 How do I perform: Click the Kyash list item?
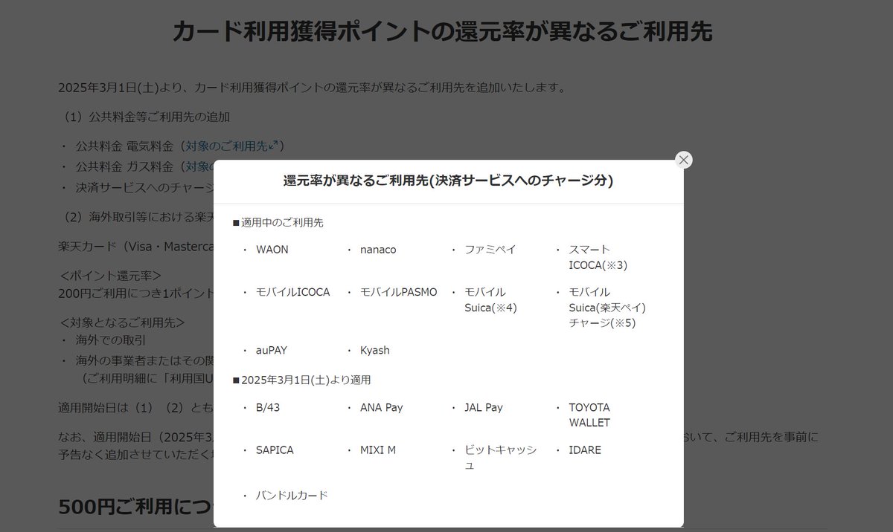click(375, 350)
